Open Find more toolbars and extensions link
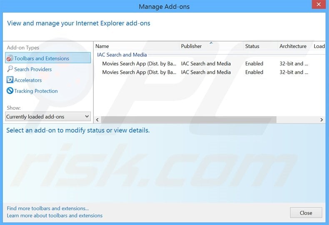Screen dimensions: 329x225 coord(48,208)
